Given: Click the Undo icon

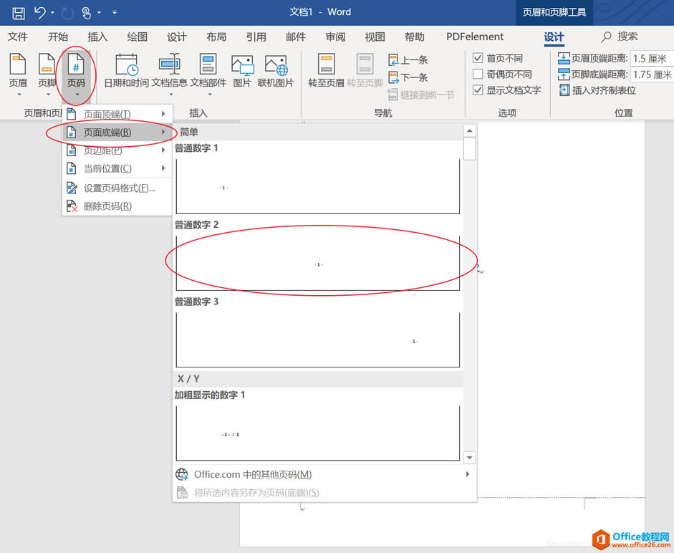Looking at the screenshot, I should [x=40, y=12].
